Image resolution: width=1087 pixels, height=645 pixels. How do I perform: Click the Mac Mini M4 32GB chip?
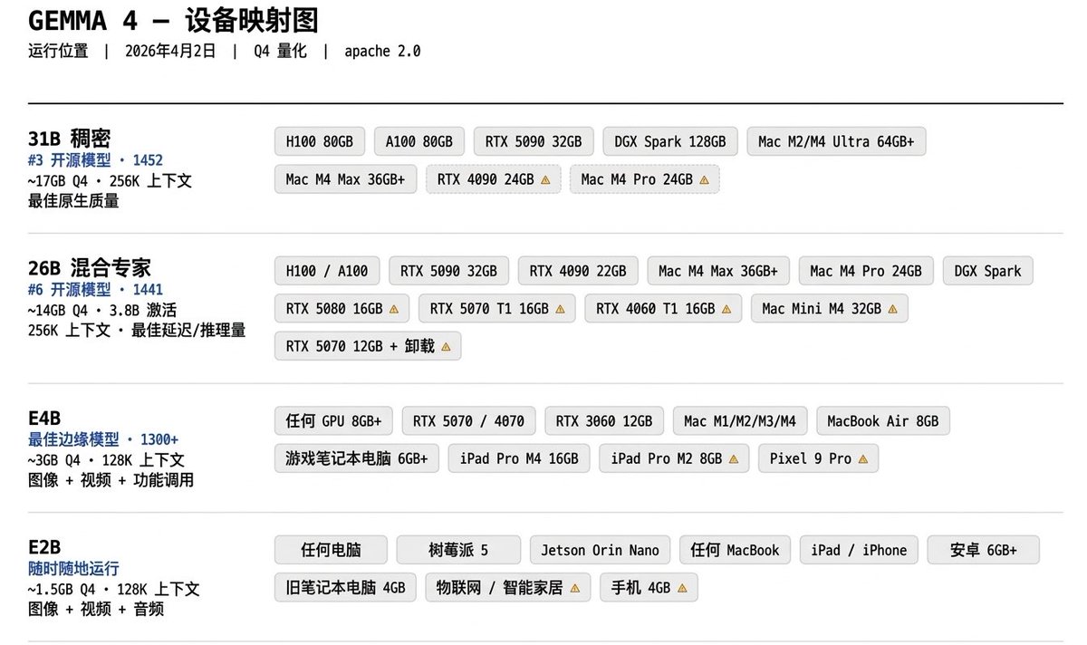[x=829, y=309]
